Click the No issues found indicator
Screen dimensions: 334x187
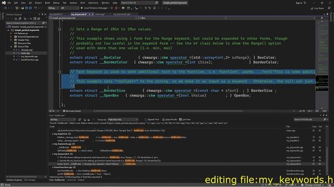72,111
